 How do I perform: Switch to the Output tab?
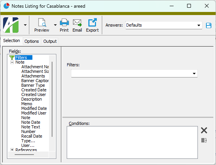pyautogui.click(x=50, y=41)
